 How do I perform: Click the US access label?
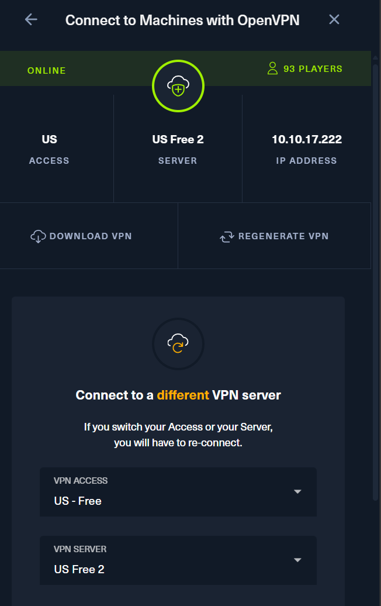[49, 139]
